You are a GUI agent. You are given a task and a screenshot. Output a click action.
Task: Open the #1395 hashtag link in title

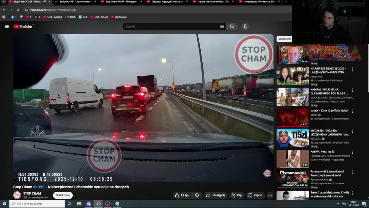[x=39, y=187]
